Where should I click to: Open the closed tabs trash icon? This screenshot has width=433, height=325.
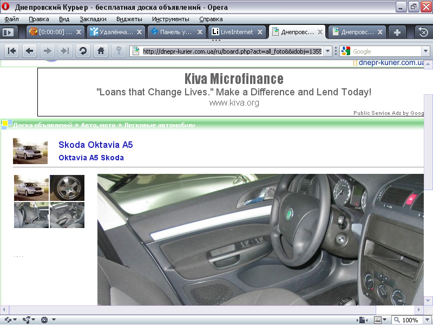(422, 32)
